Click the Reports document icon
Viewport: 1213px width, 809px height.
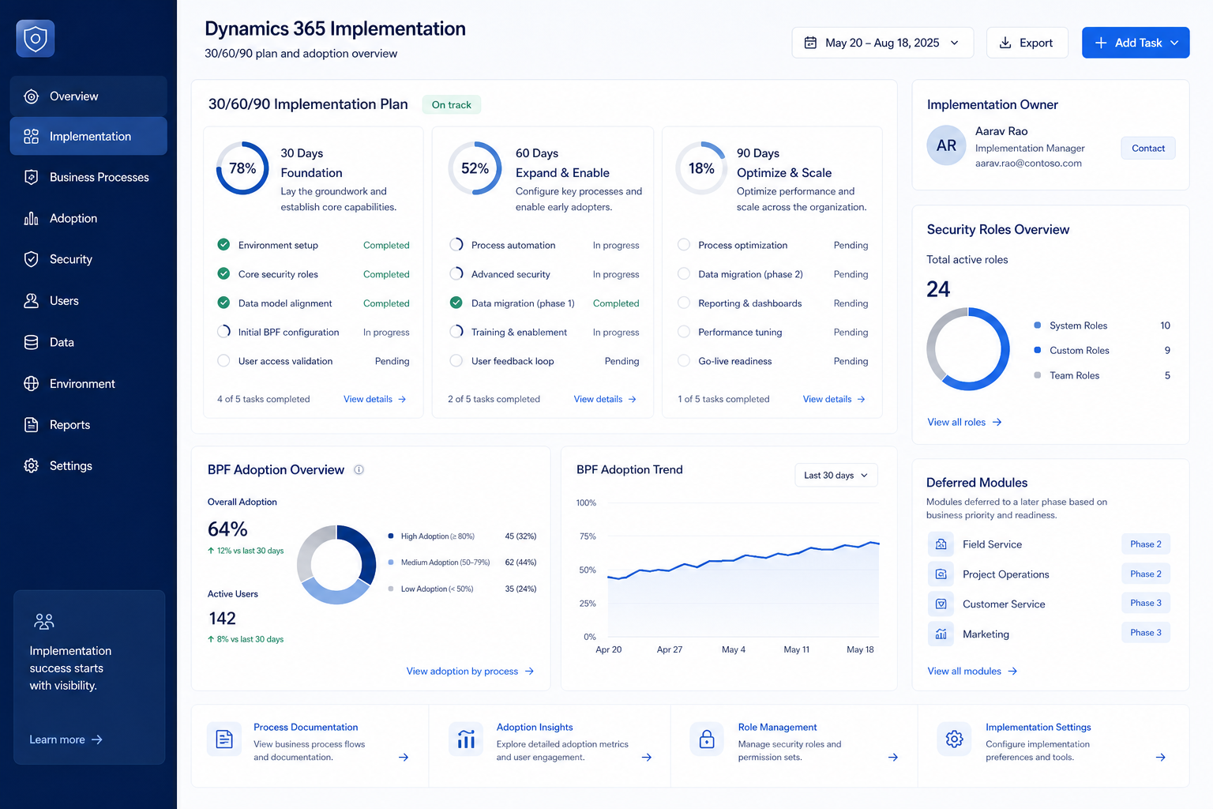tap(32, 425)
